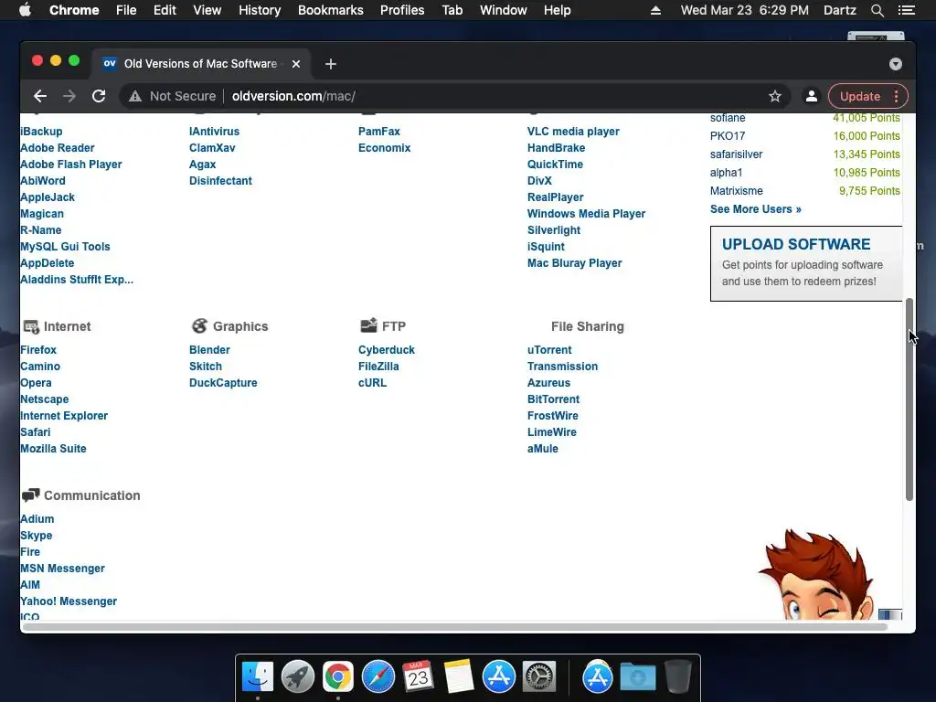Open the Cyberduck link
The image size is (936, 702).
[x=387, y=350]
